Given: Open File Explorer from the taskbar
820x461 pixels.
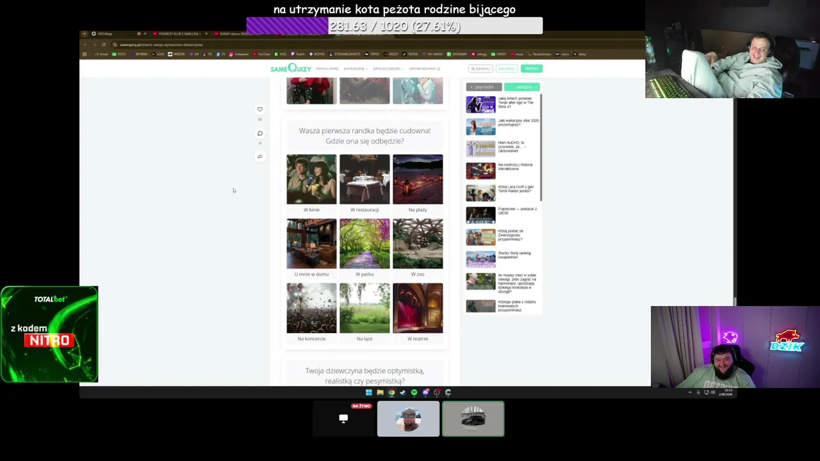Looking at the screenshot, I should [380, 392].
